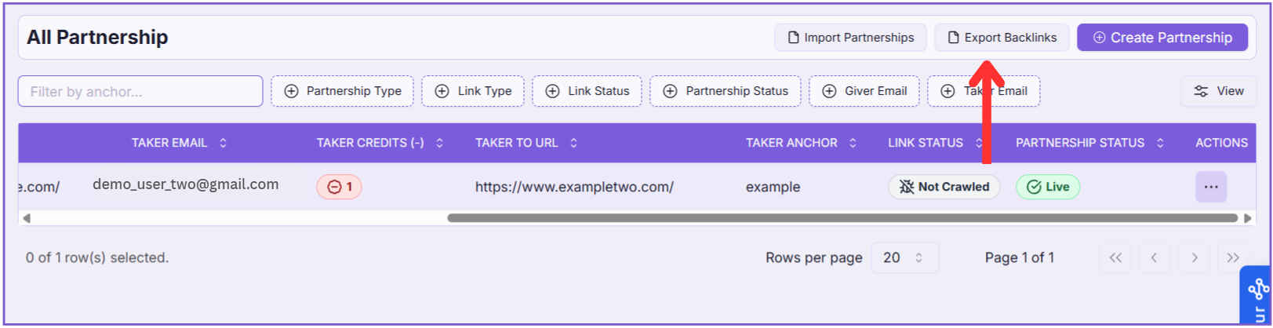Click the Export Backlinks button
Viewport: 1273px width, 328px height.
click(x=1002, y=38)
